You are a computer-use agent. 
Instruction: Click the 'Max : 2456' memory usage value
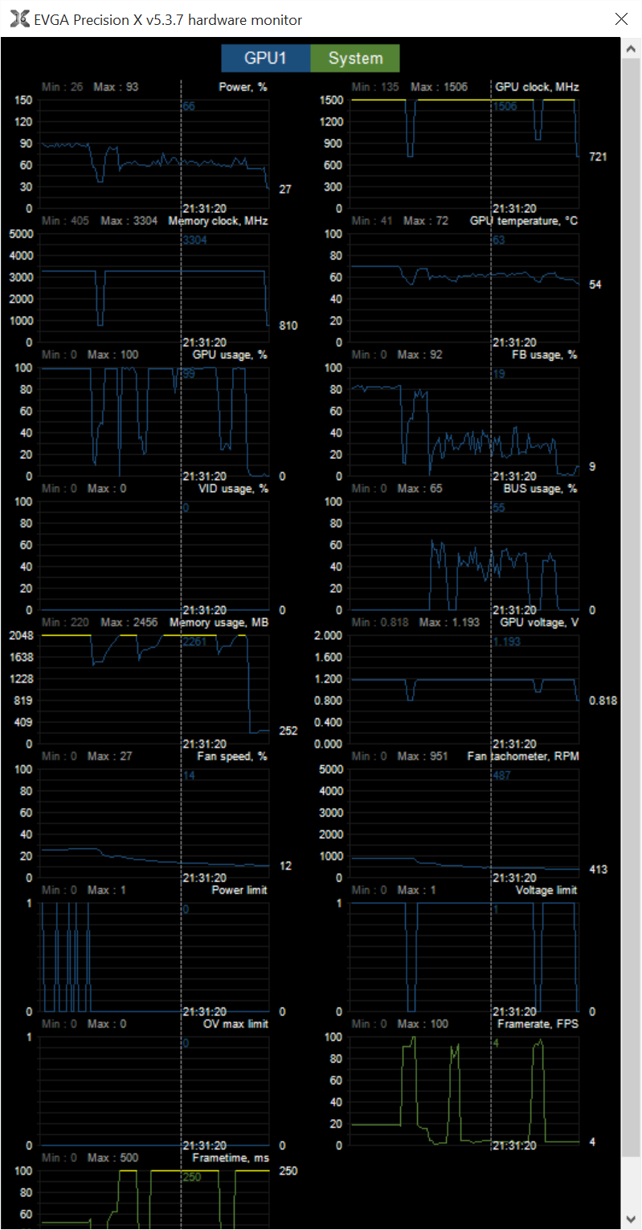click(x=129, y=622)
